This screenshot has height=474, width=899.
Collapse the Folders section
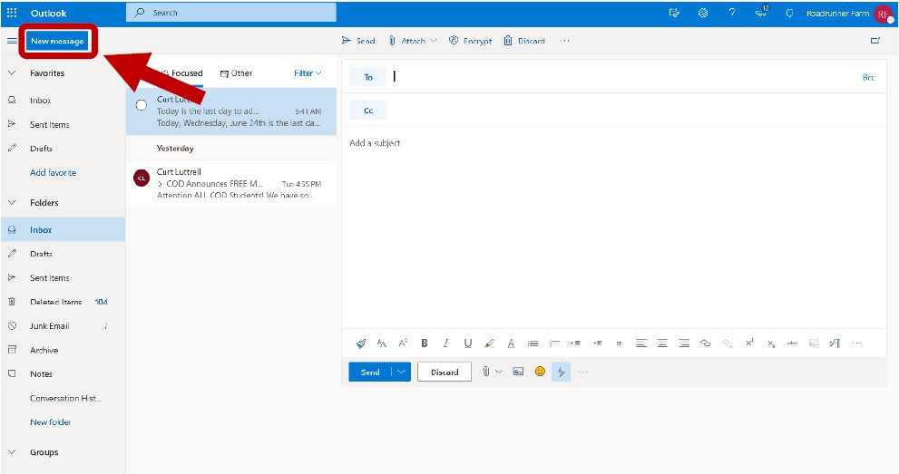(12, 203)
